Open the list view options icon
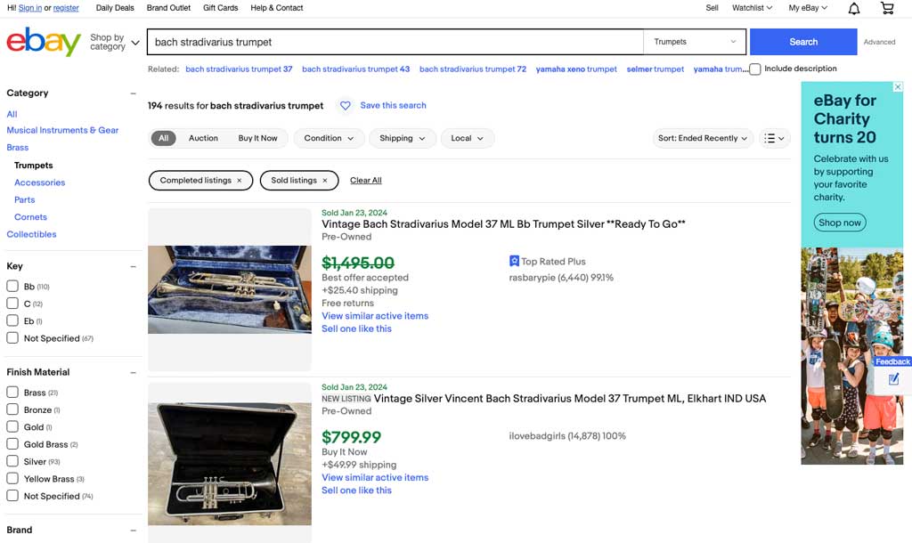 [775, 138]
